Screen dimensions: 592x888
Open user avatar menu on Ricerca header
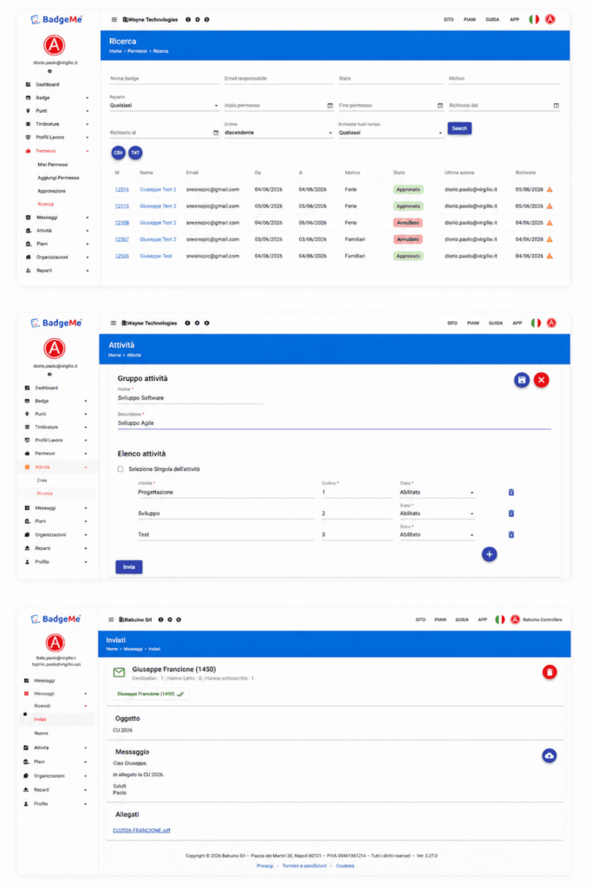tap(550, 19)
